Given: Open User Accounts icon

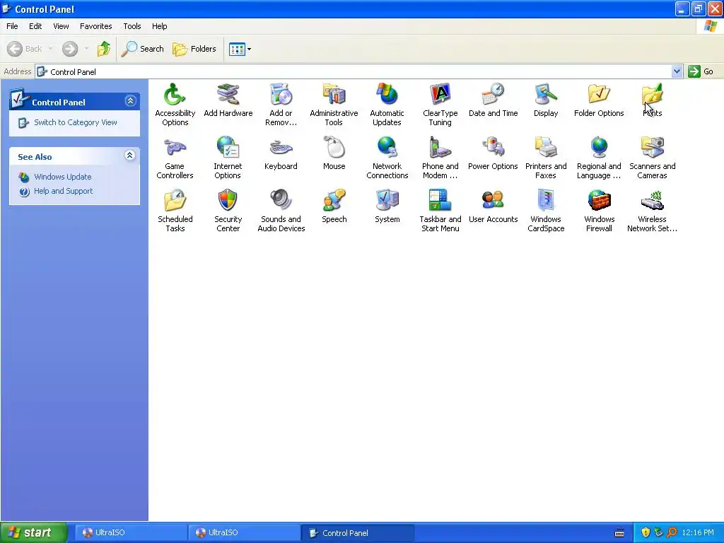Looking at the screenshot, I should pyautogui.click(x=493, y=201).
